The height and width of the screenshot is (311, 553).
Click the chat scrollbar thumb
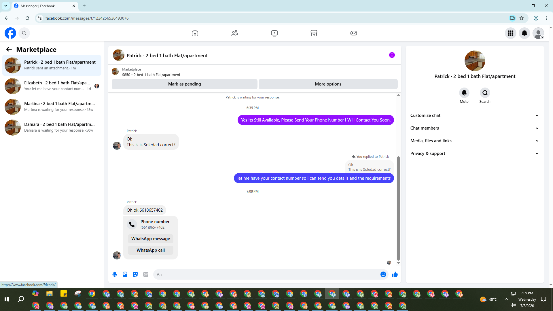point(398,208)
